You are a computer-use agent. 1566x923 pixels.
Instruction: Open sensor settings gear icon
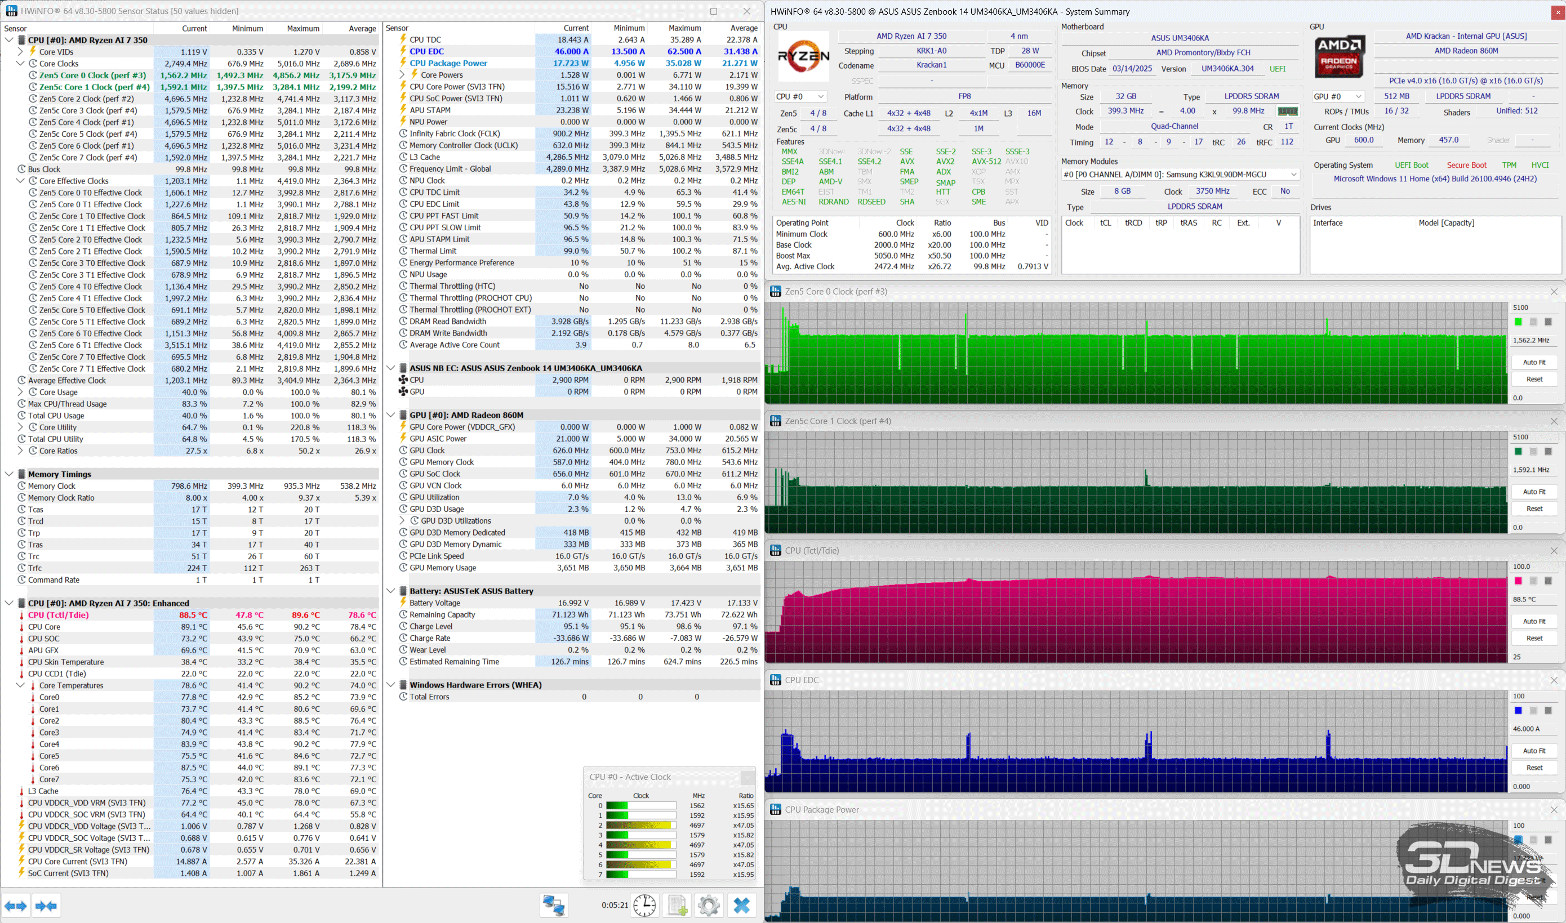[709, 905]
